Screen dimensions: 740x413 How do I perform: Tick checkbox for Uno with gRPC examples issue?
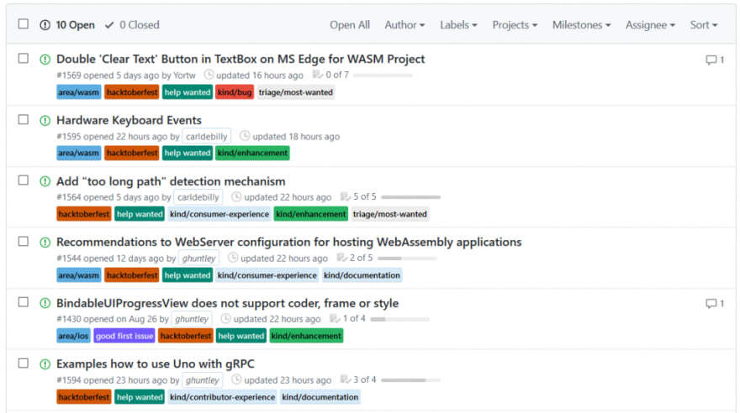coord(24,363)
